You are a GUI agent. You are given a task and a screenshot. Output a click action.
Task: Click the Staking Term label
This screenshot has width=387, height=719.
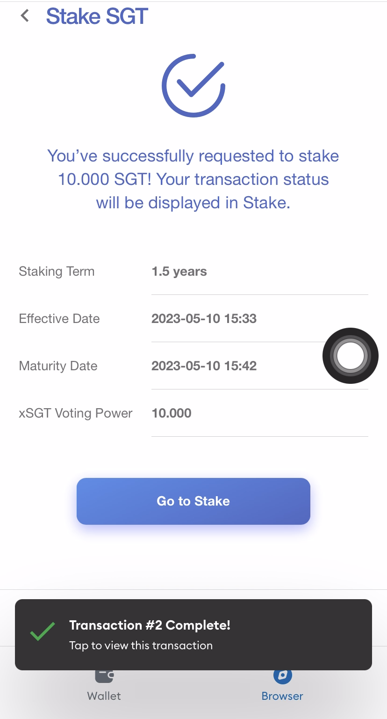(57, 271)
